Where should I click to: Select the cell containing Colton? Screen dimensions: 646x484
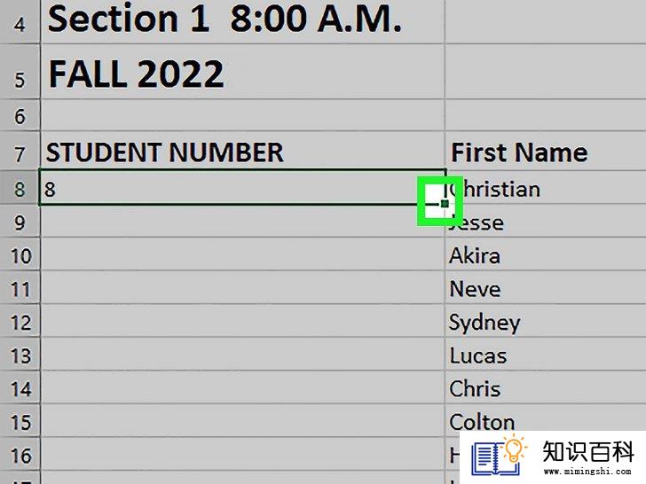[546, 421]
